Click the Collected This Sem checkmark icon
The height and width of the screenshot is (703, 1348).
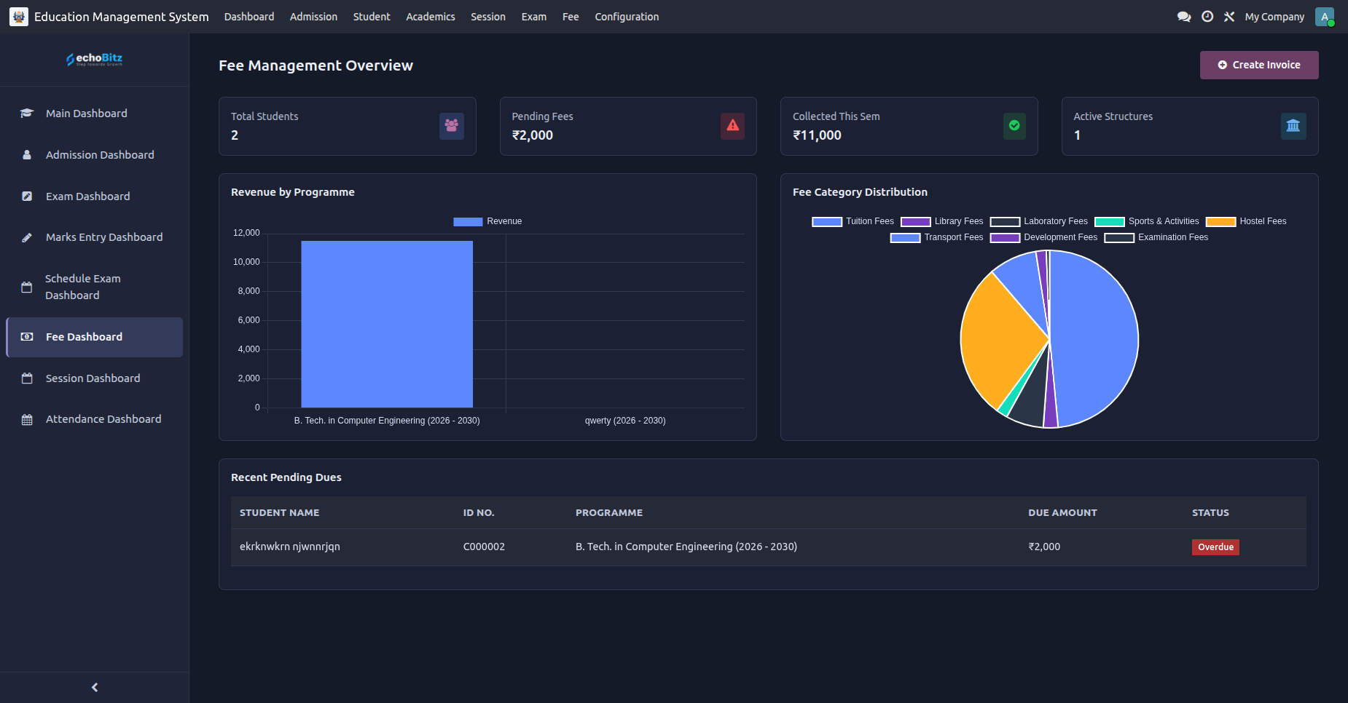pos(1014,126)
